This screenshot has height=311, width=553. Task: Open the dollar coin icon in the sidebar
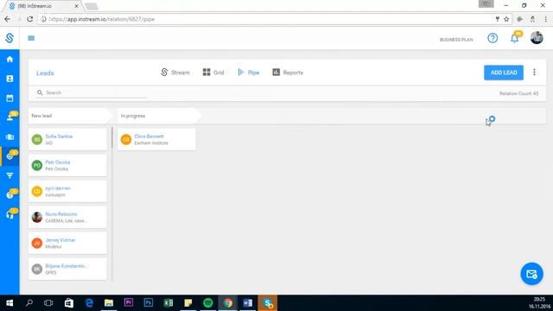pos(10,194)
